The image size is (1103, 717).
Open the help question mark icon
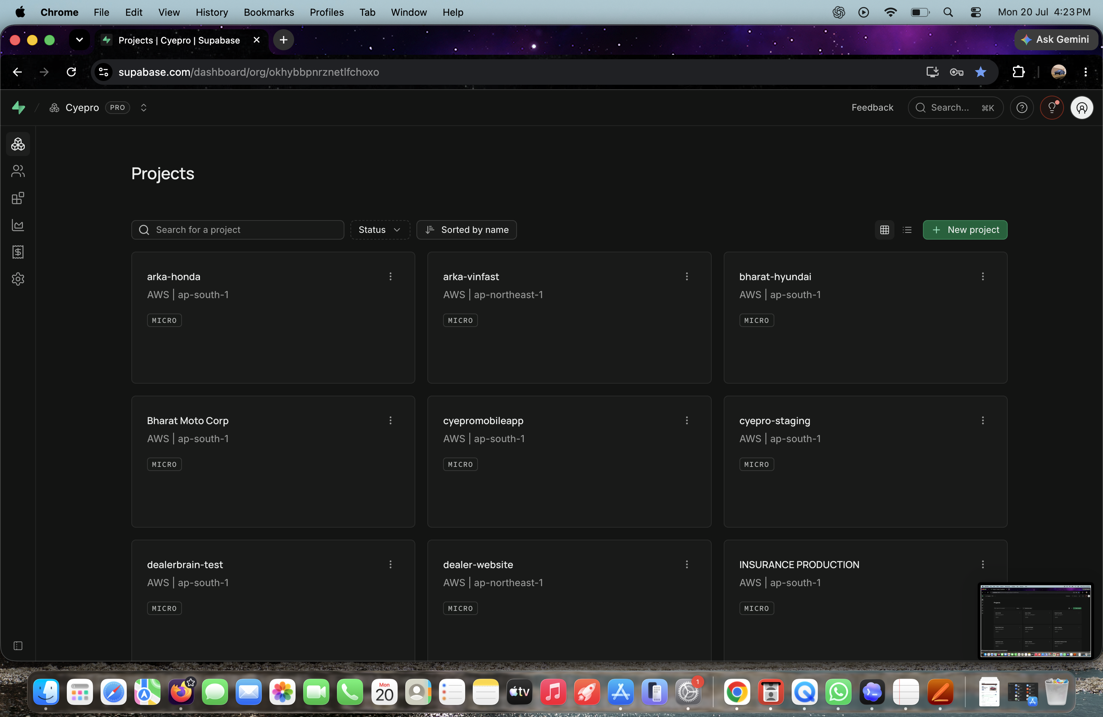1022,108
